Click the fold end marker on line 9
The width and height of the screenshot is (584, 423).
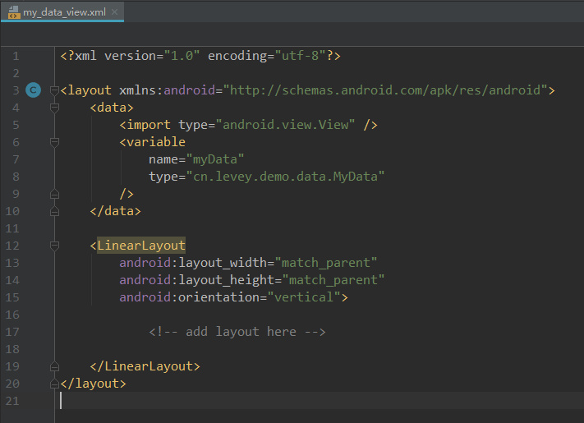pos(54,194)
